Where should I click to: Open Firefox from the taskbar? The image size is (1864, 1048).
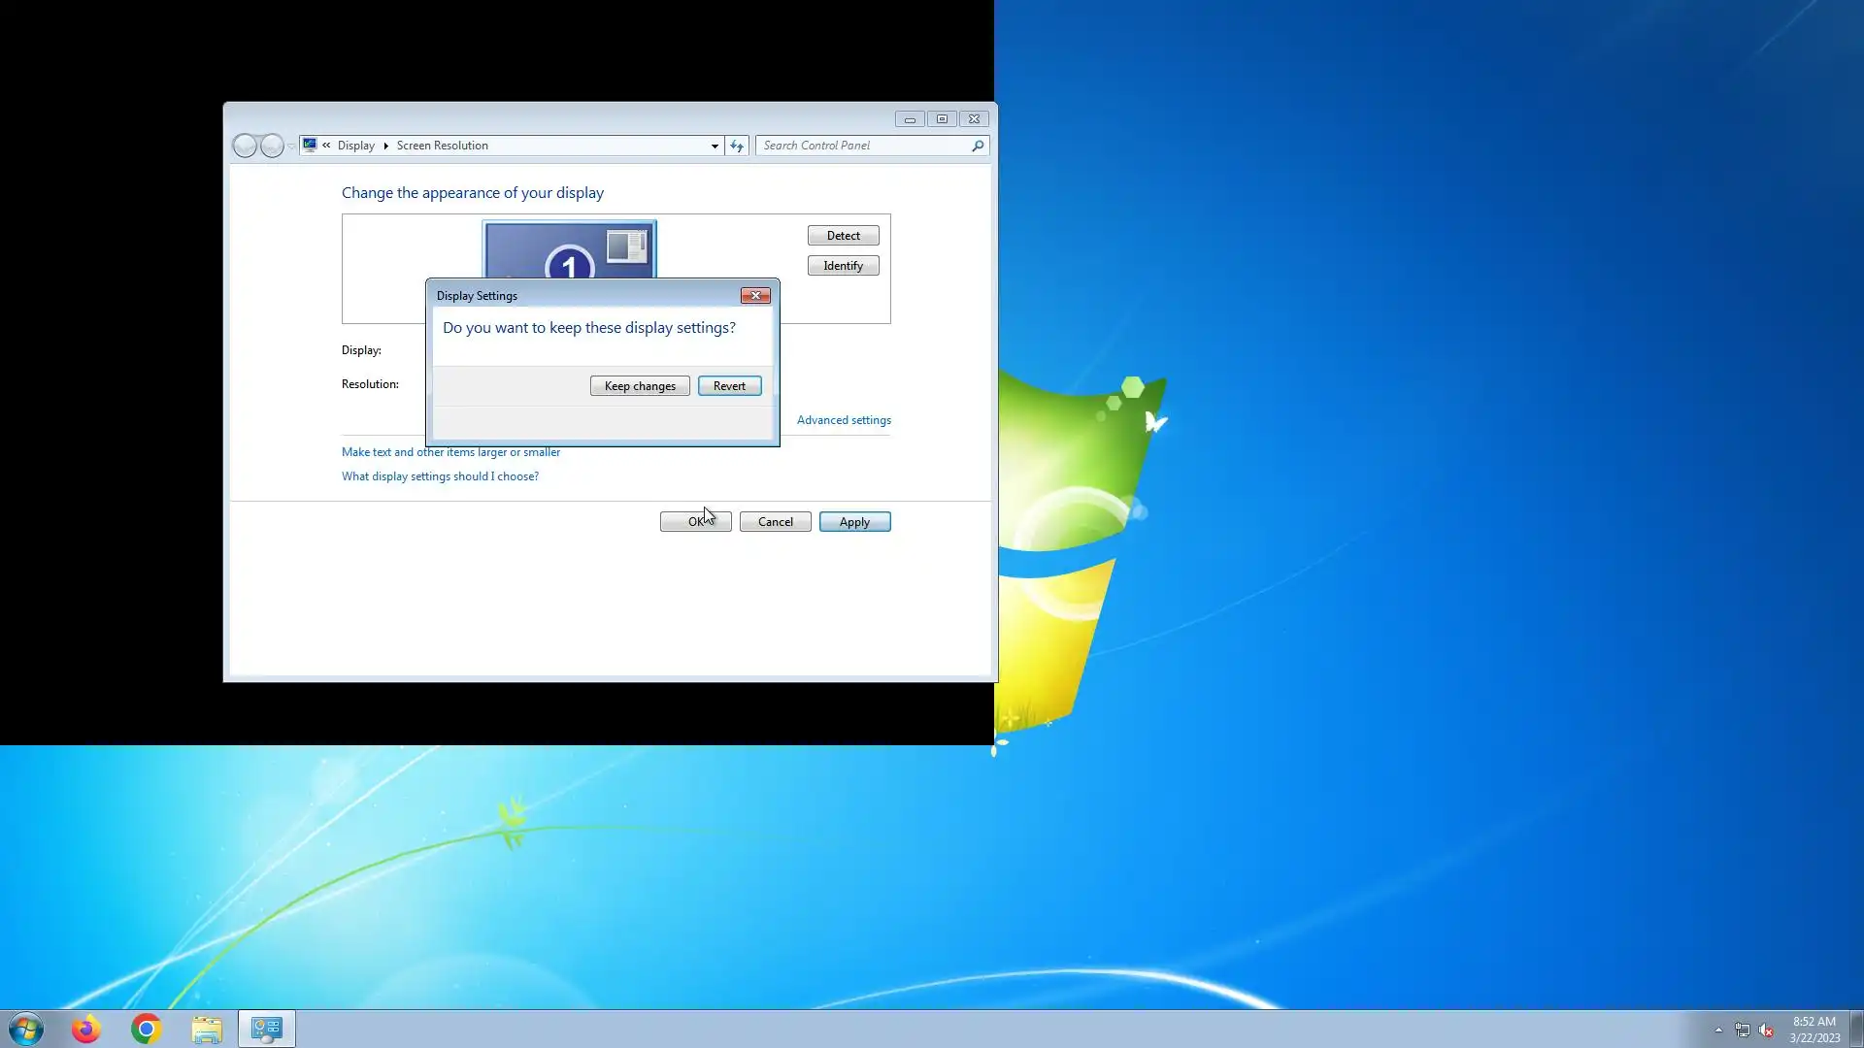pos(86,1029)
